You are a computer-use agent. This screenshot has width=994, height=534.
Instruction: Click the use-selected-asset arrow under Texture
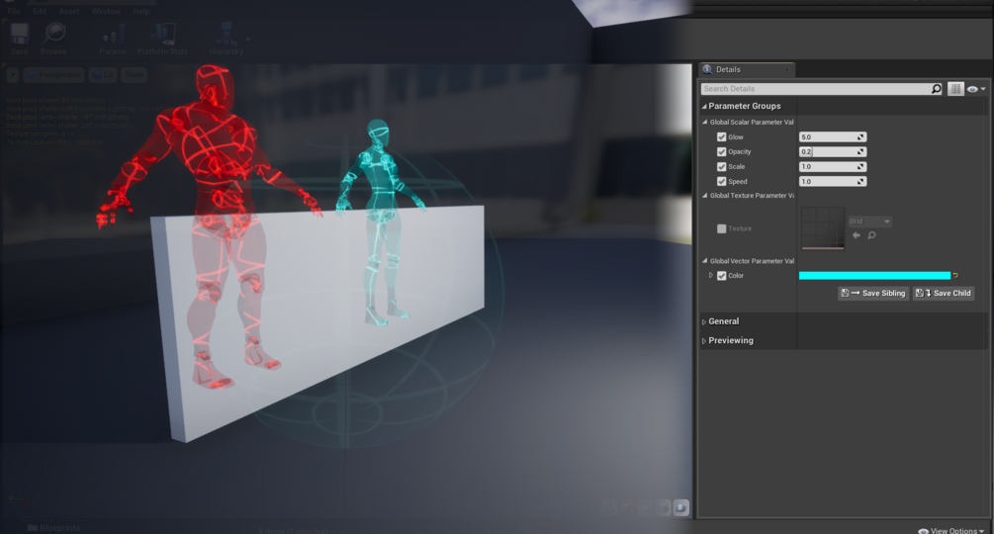coord(857,235)
